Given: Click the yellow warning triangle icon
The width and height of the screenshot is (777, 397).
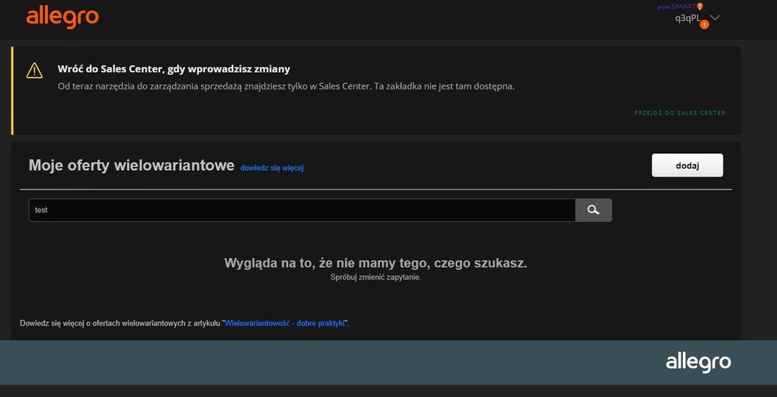Looking at the screenshot, I should click(34, 71).
